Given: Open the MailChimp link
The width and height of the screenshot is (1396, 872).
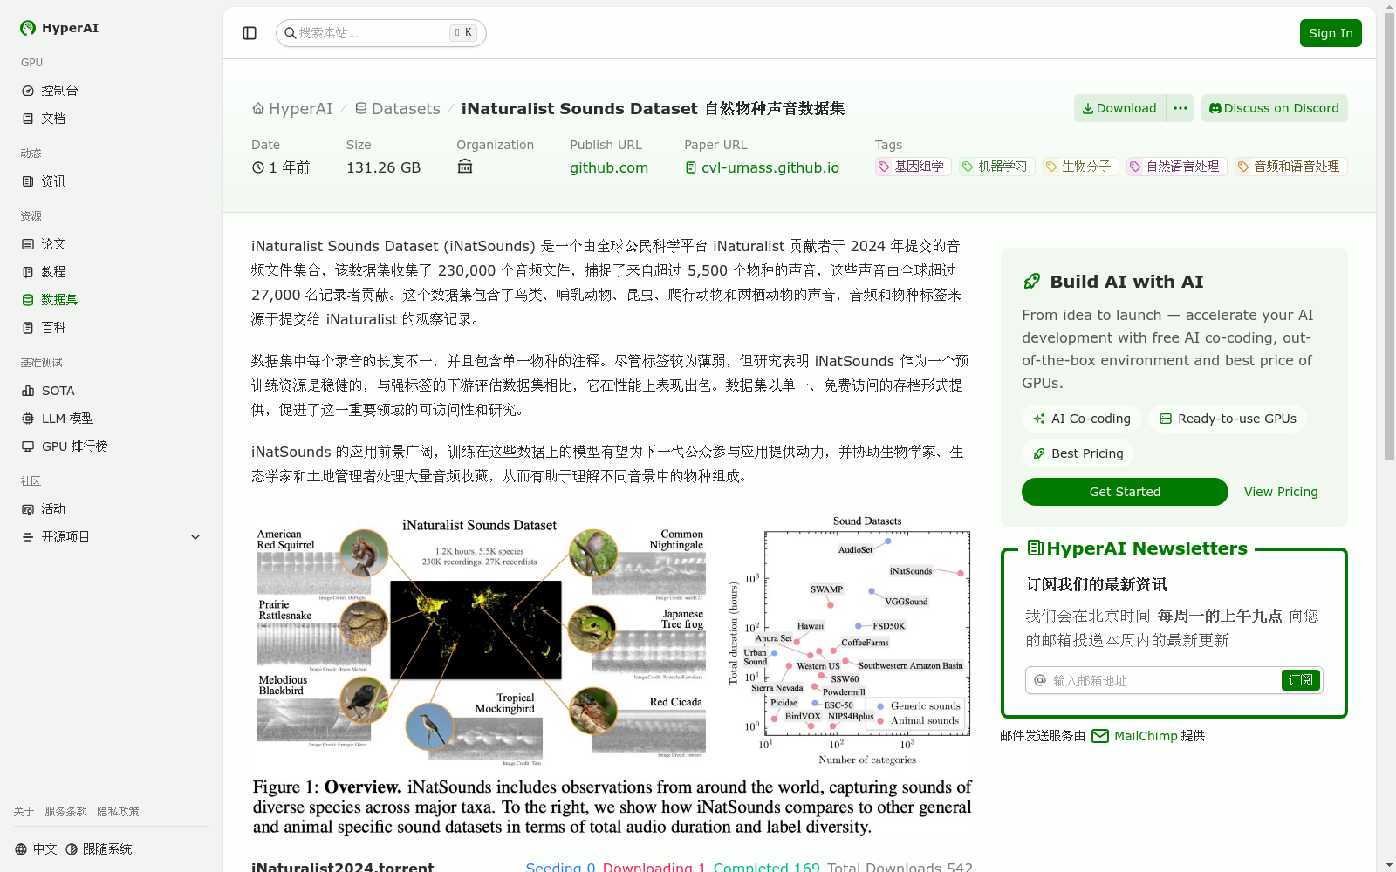Looking at the screenshot, I should pos(1134,736).
